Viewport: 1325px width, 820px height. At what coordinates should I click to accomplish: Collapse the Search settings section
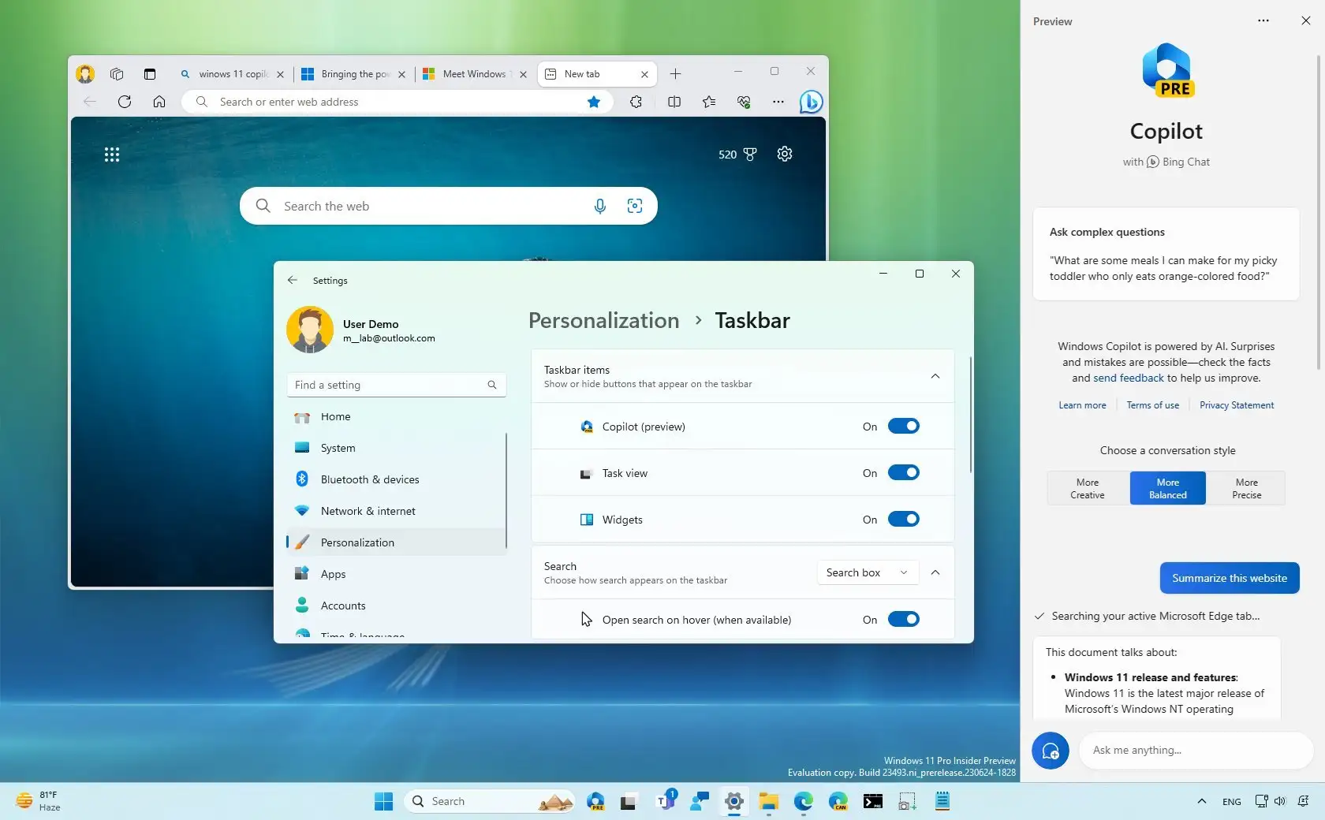[x=935, y=573]
